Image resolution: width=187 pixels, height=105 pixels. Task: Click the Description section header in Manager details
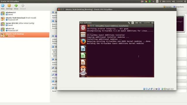[x=54, y=88]
